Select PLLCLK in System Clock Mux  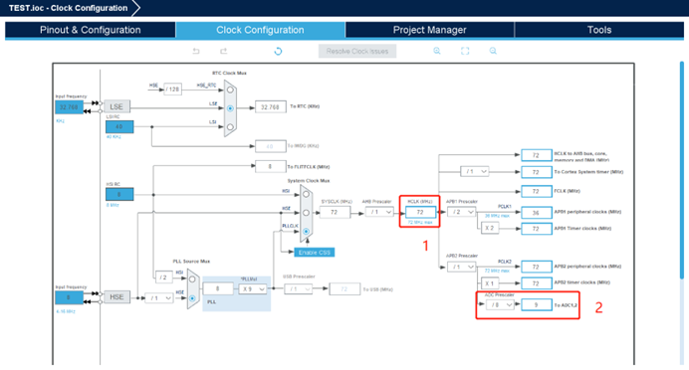click(x=307, y=232)
